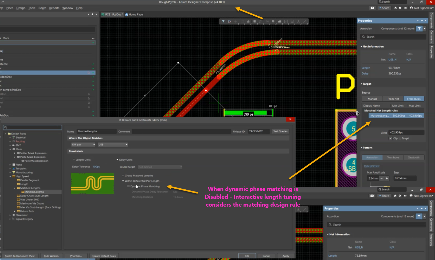Click the align objects bar-chart icon in toolbar
Image resolution: width=435 pixels, height=260 pixels.
pyautogui.click(x=248, y=22)
